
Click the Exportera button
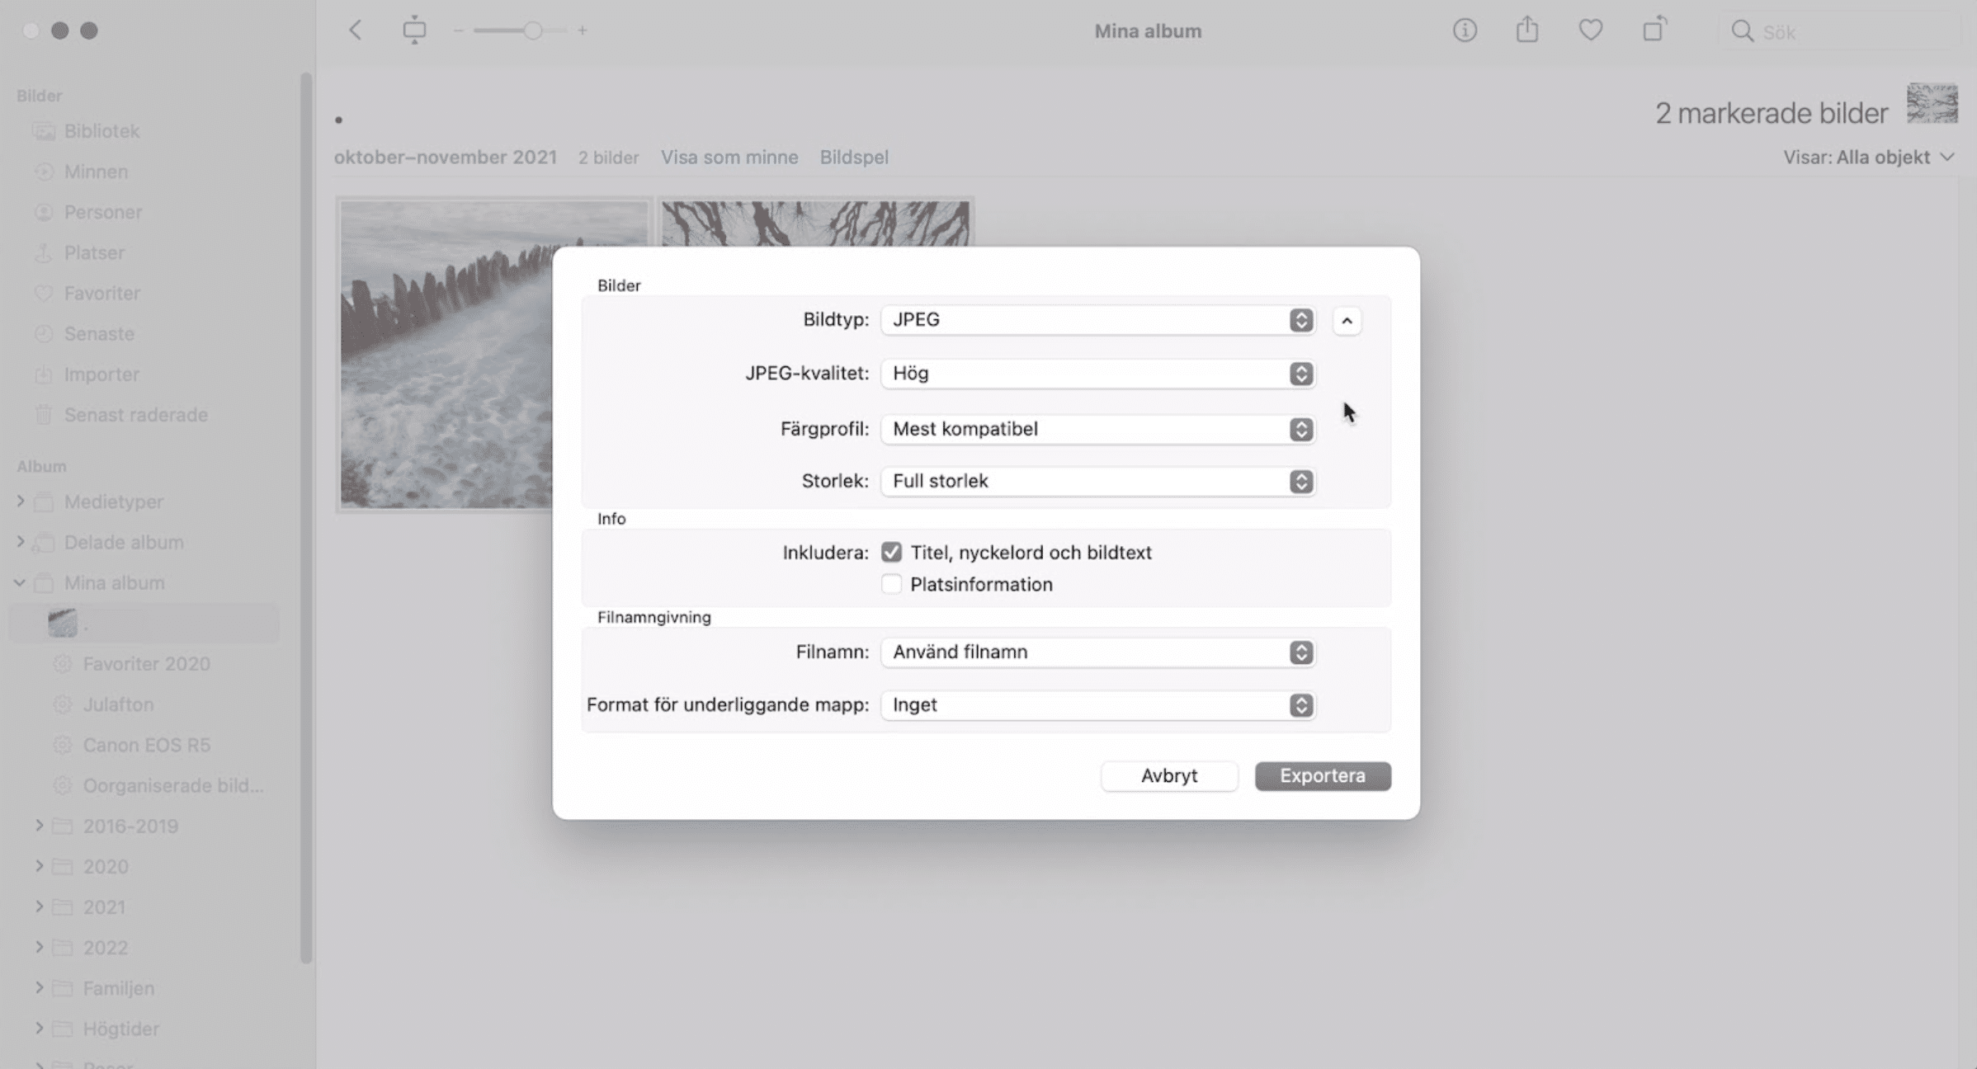(1322, 775)
